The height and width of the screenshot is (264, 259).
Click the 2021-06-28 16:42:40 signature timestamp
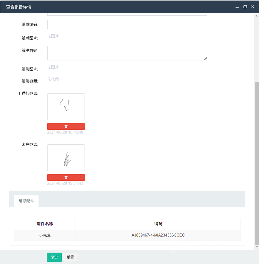pos(65,132)
